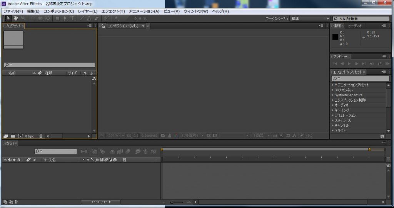Select the Puppet Pin tool

[116, 18]
